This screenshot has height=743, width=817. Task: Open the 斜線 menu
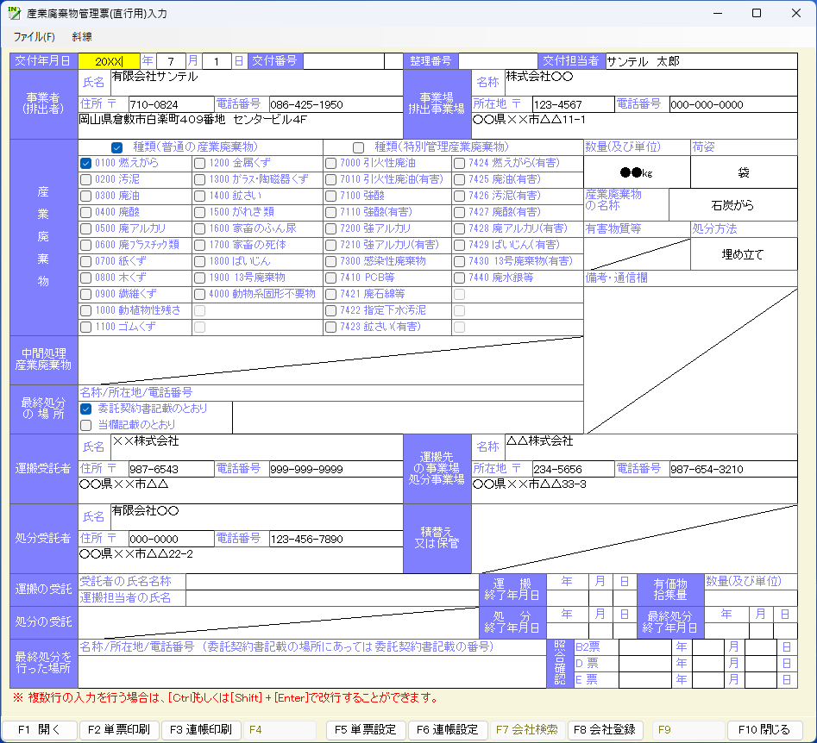click(82, 37)
